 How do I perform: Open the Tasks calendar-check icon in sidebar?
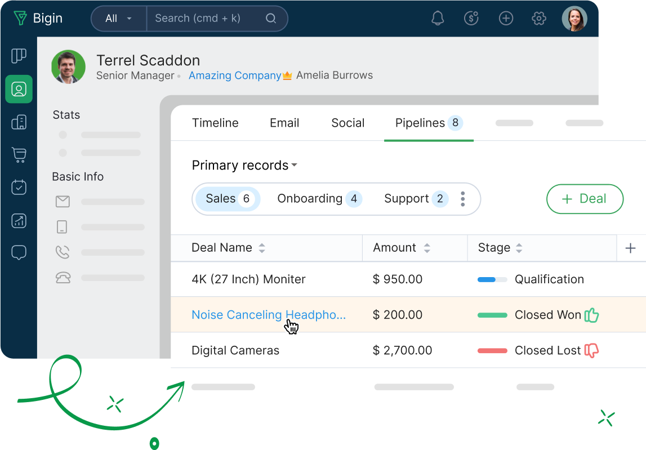19,188
